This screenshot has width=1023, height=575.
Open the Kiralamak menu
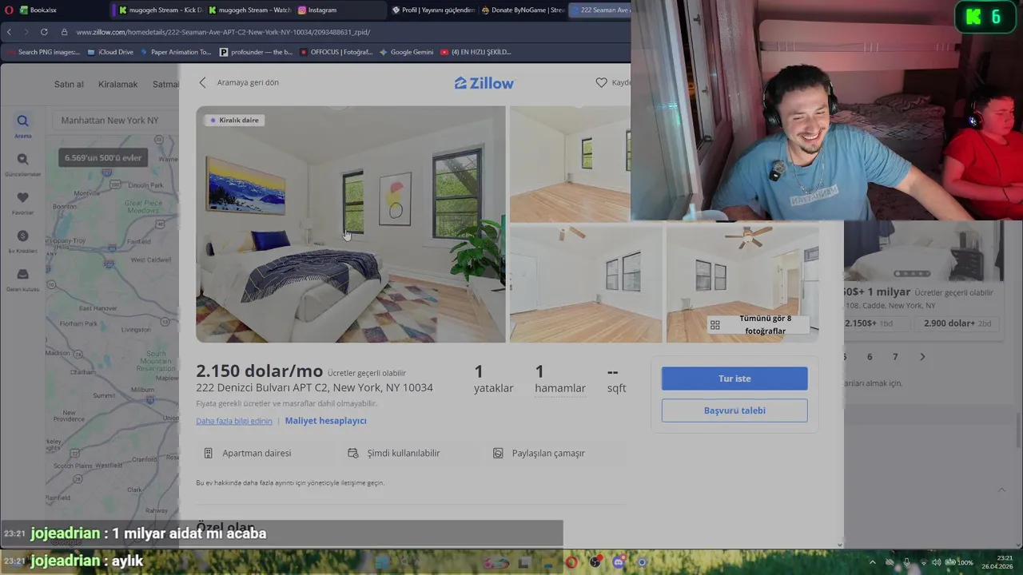[118, 84]
